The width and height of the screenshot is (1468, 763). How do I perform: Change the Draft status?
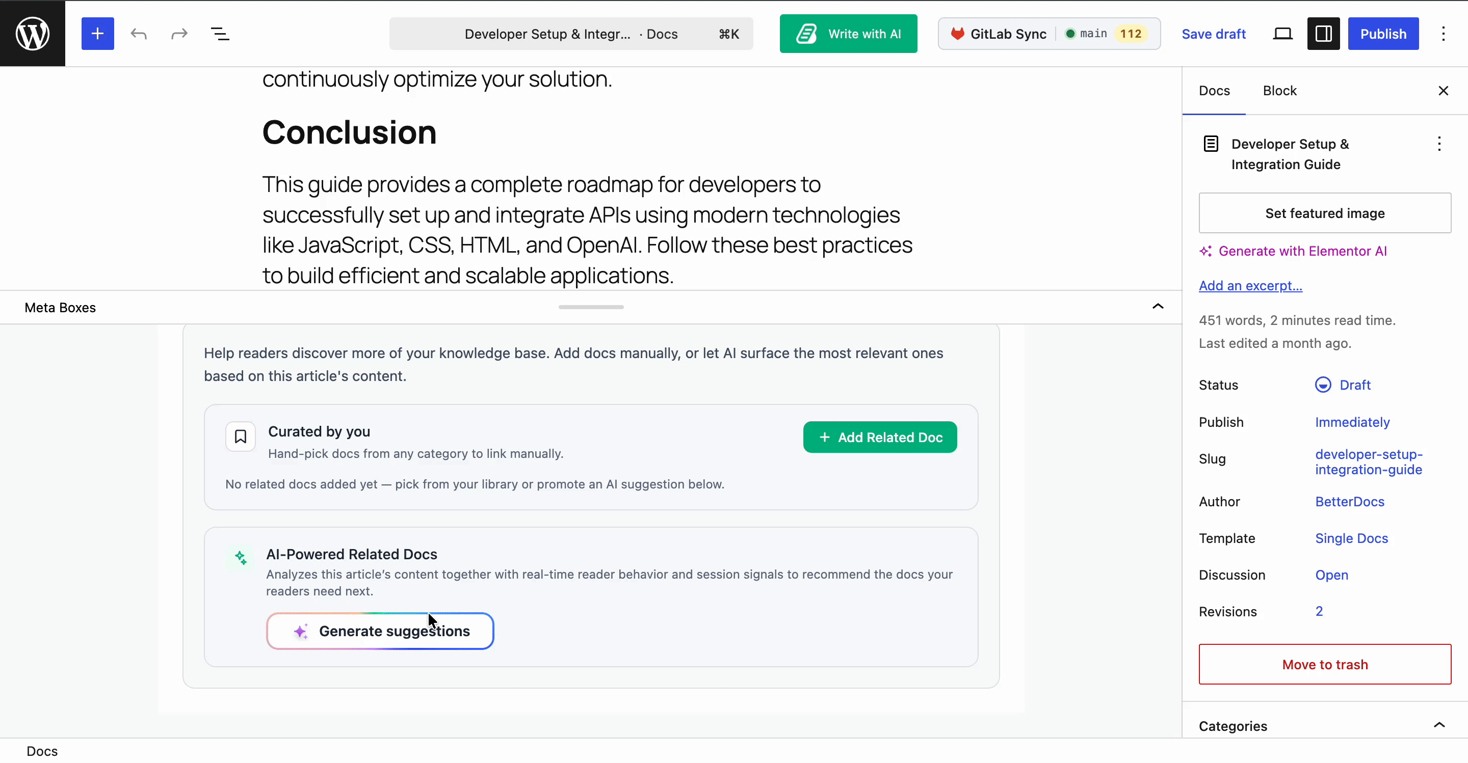pyautogui.click(x=1343, y=385)
